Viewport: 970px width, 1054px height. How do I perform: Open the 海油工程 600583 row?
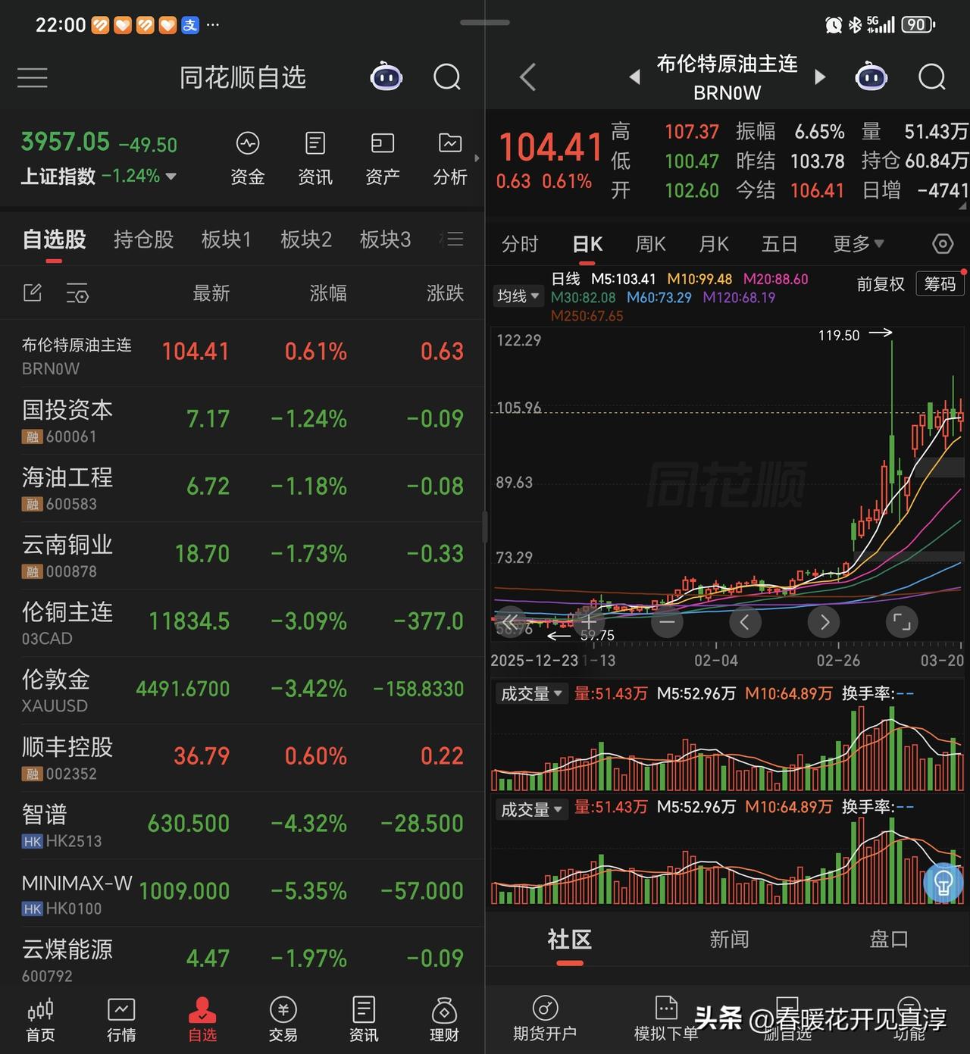242,488
